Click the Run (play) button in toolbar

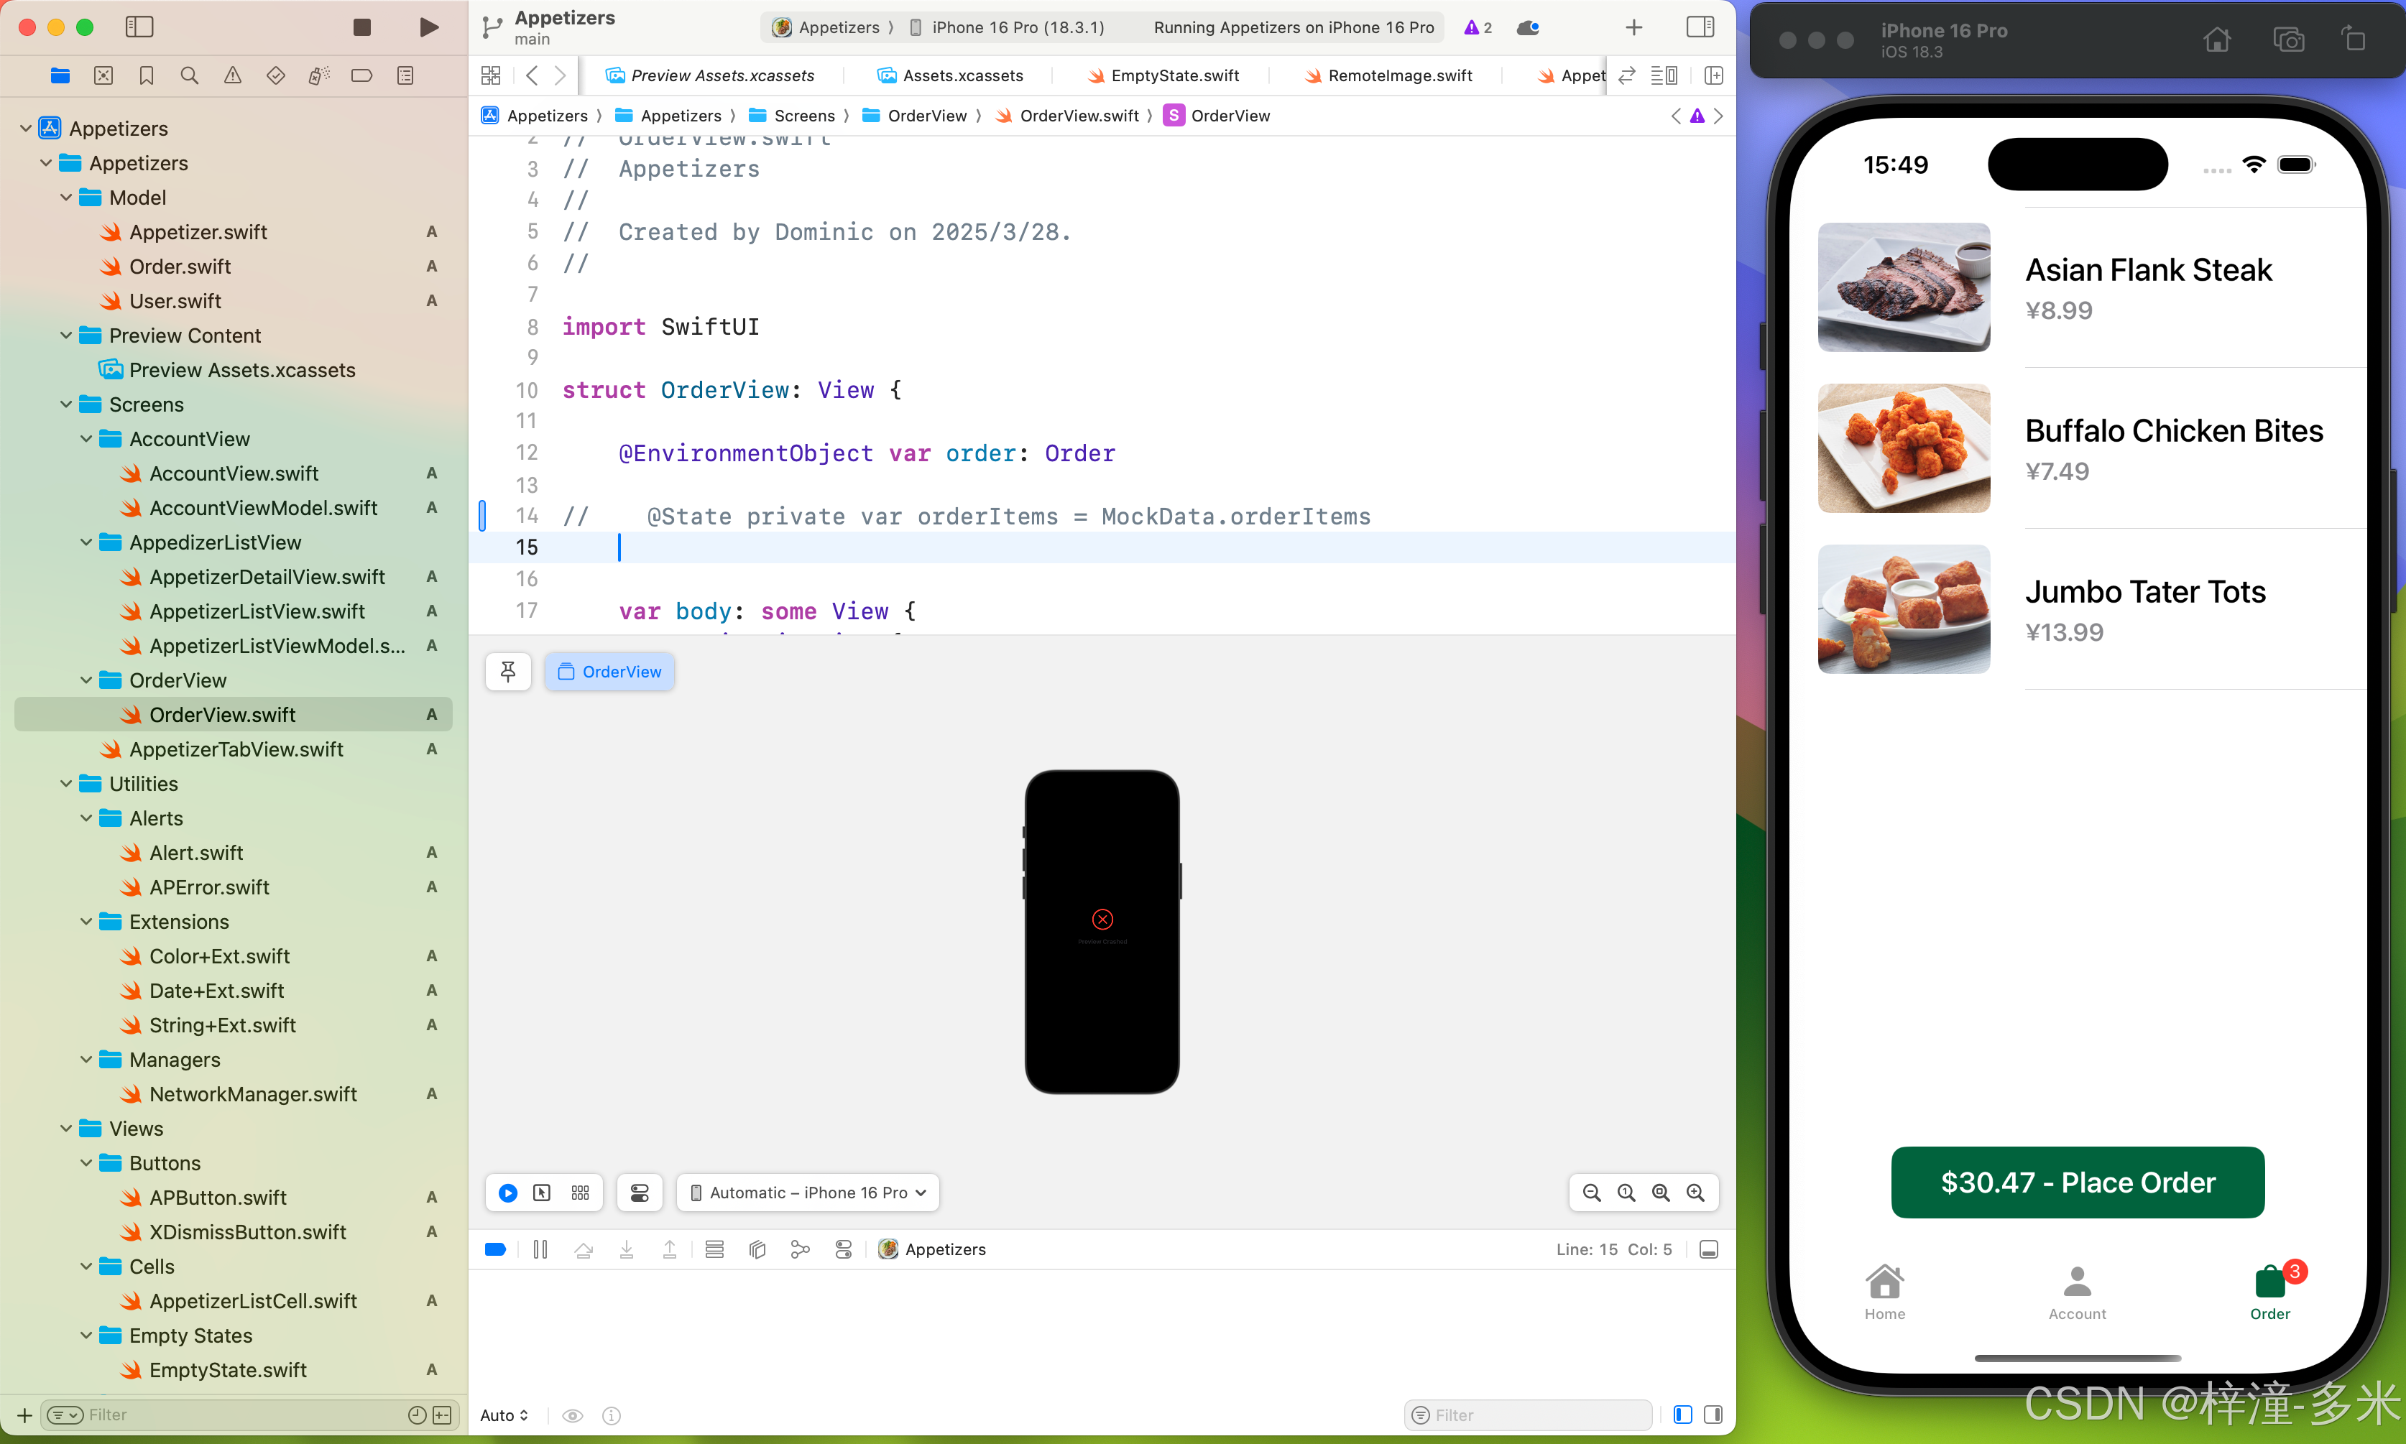point(428,27)
